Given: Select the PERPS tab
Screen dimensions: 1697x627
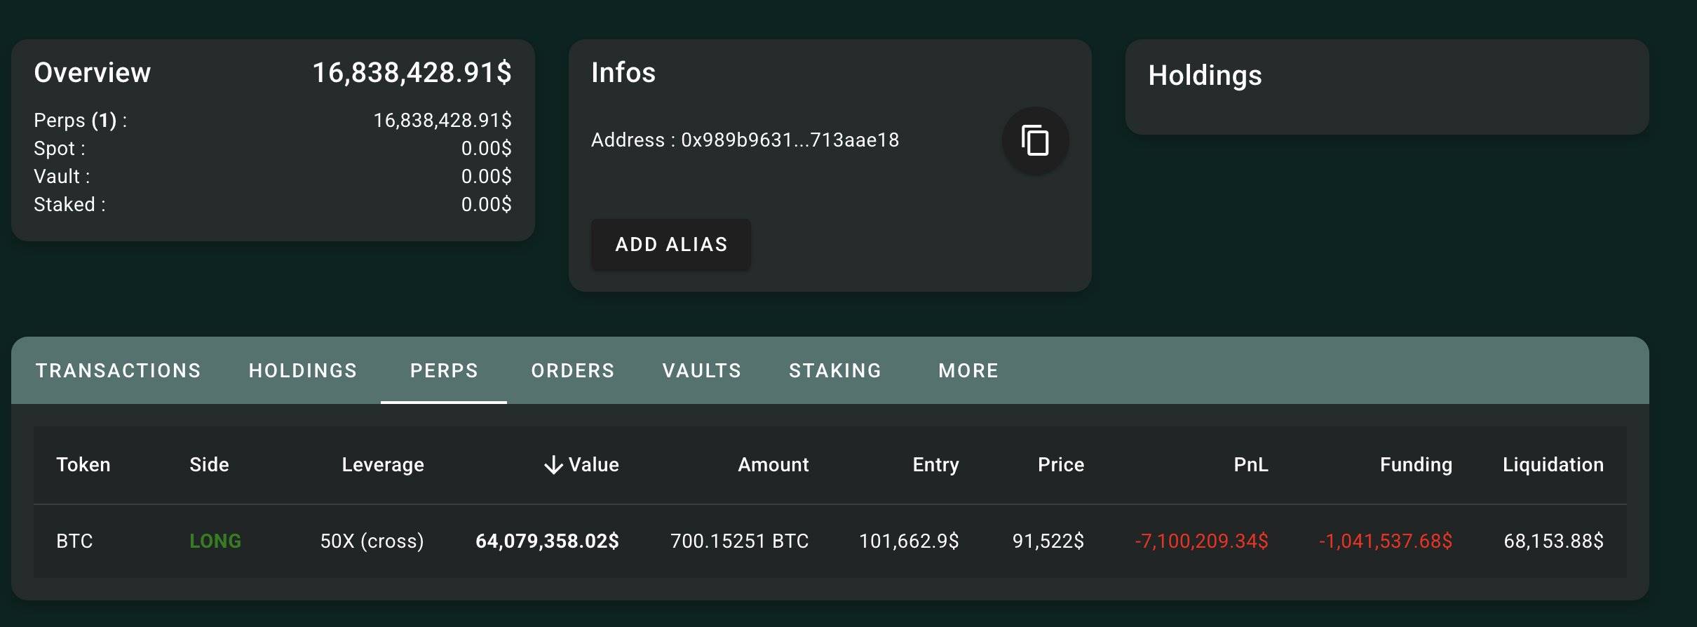Looking at the screenshot, I should click(x=444, y=370).
